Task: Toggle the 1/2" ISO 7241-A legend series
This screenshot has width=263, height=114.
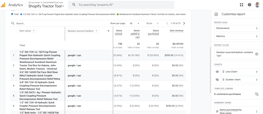Action: coord(68,14)
